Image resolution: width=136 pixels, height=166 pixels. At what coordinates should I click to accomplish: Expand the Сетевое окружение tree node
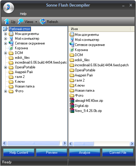click(x=5, y=43)
